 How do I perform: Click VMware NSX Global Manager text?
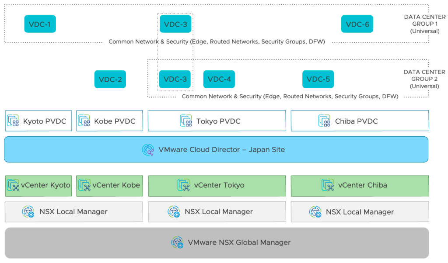tap(239, 242)
